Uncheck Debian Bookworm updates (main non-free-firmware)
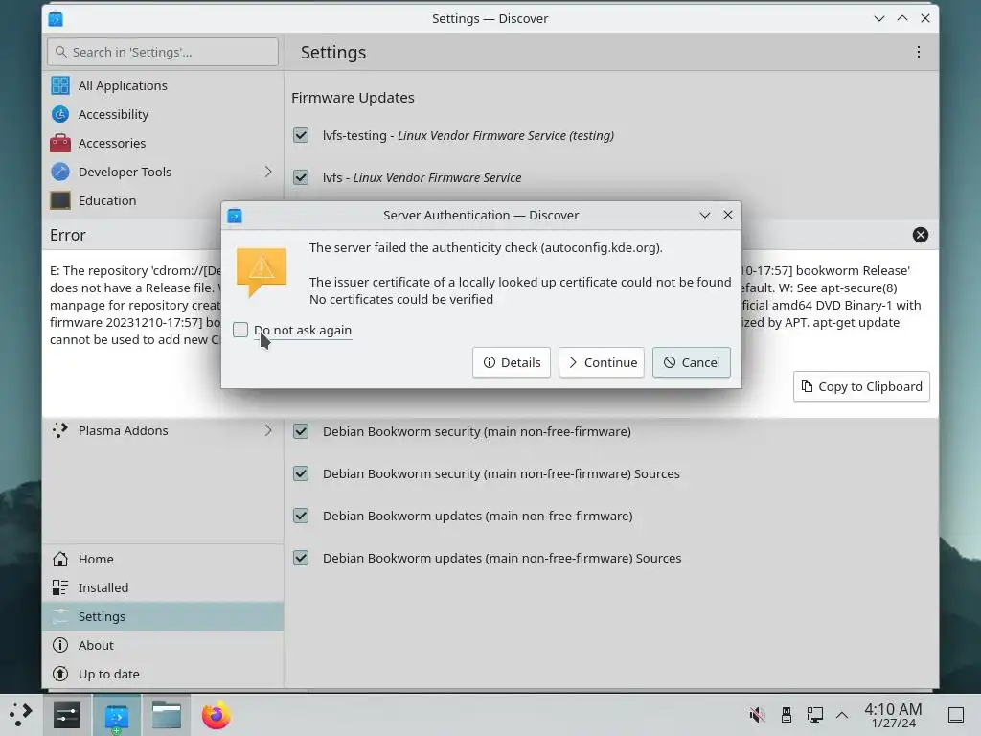Screen dimensions: 981x736 pyautogui.click(x=301, y=516)
